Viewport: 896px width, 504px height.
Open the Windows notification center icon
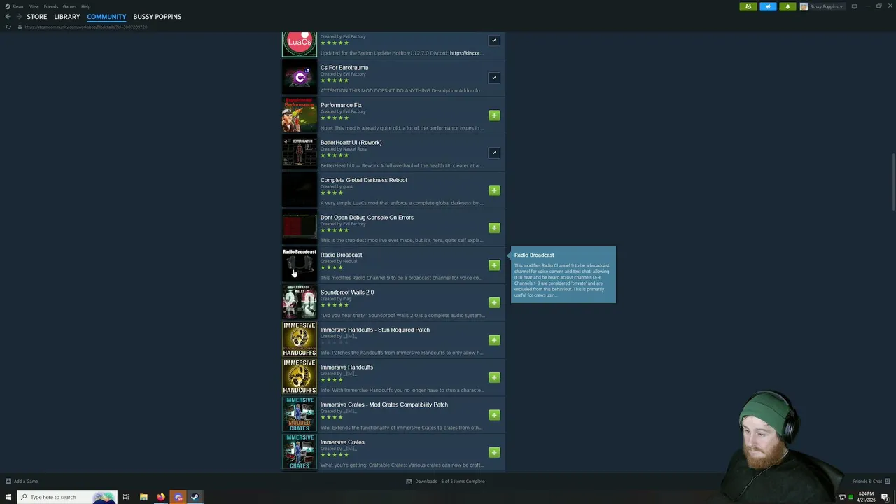[885, 497]
